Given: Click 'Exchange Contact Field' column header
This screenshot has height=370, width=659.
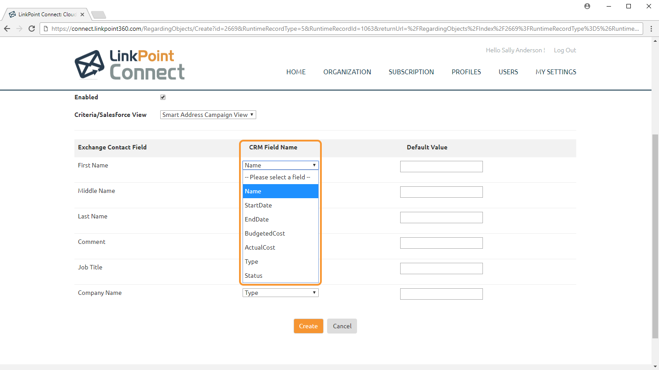Looking at the screenshot, I should tap(112, 147).
